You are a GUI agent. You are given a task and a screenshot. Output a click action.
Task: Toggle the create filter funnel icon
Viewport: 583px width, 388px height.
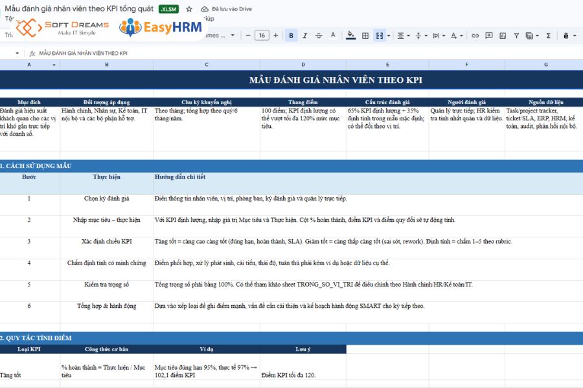[516, 36]
